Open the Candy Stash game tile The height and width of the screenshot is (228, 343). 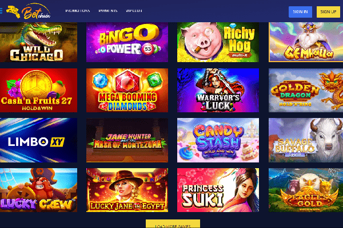pos(218,140)
